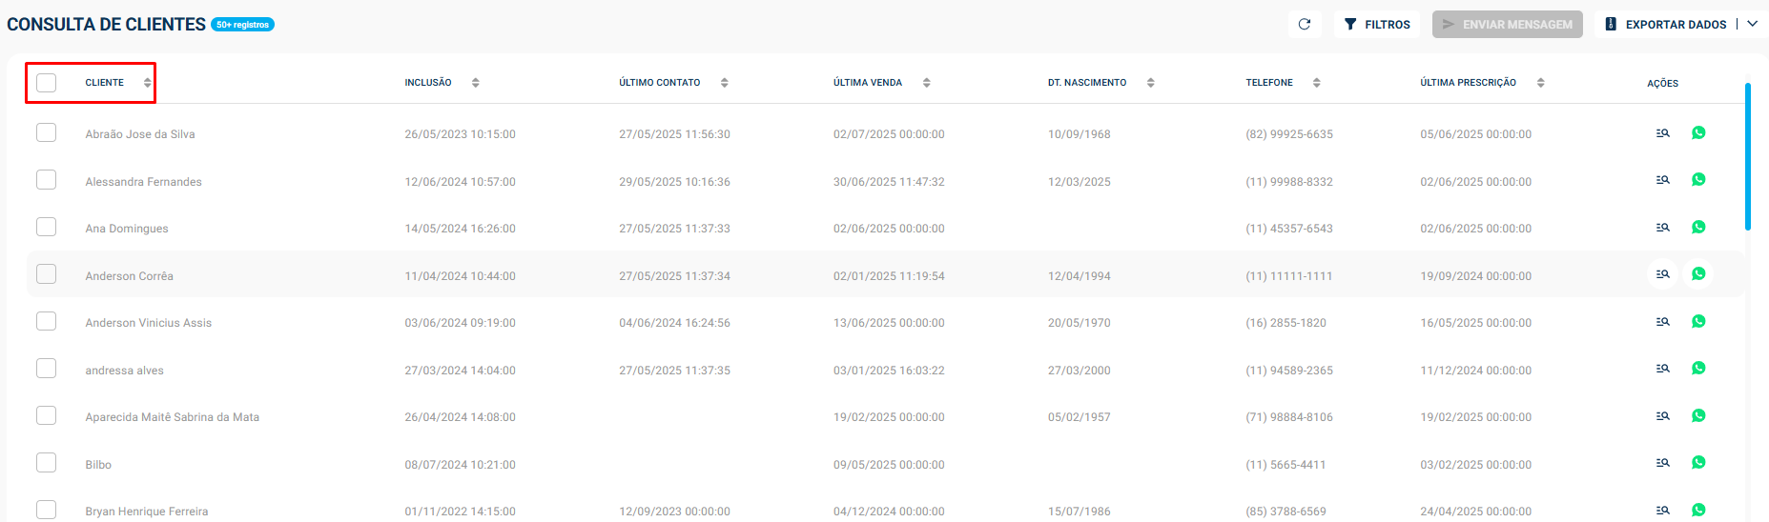The height and width of the screenshot is (522, 1769).
Task: Open WhatsApp icon for andressa alves
Action: point(1698,368)
